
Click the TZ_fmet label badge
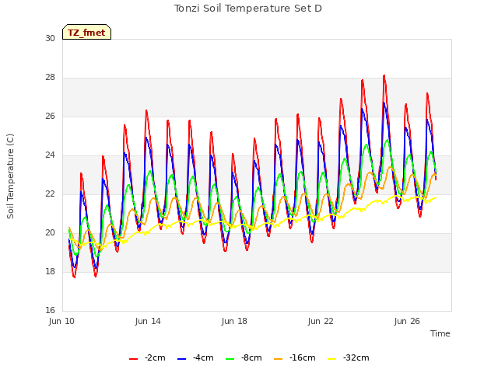pos(86,32)
